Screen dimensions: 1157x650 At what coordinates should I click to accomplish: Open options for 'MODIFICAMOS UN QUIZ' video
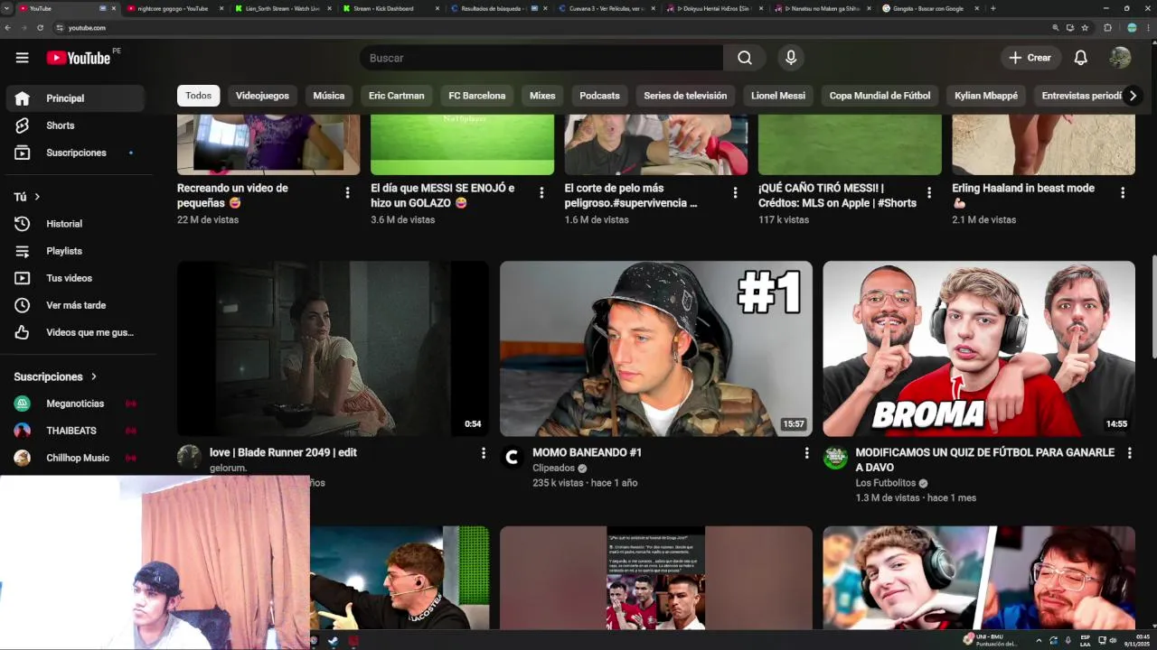(1129, 453)
